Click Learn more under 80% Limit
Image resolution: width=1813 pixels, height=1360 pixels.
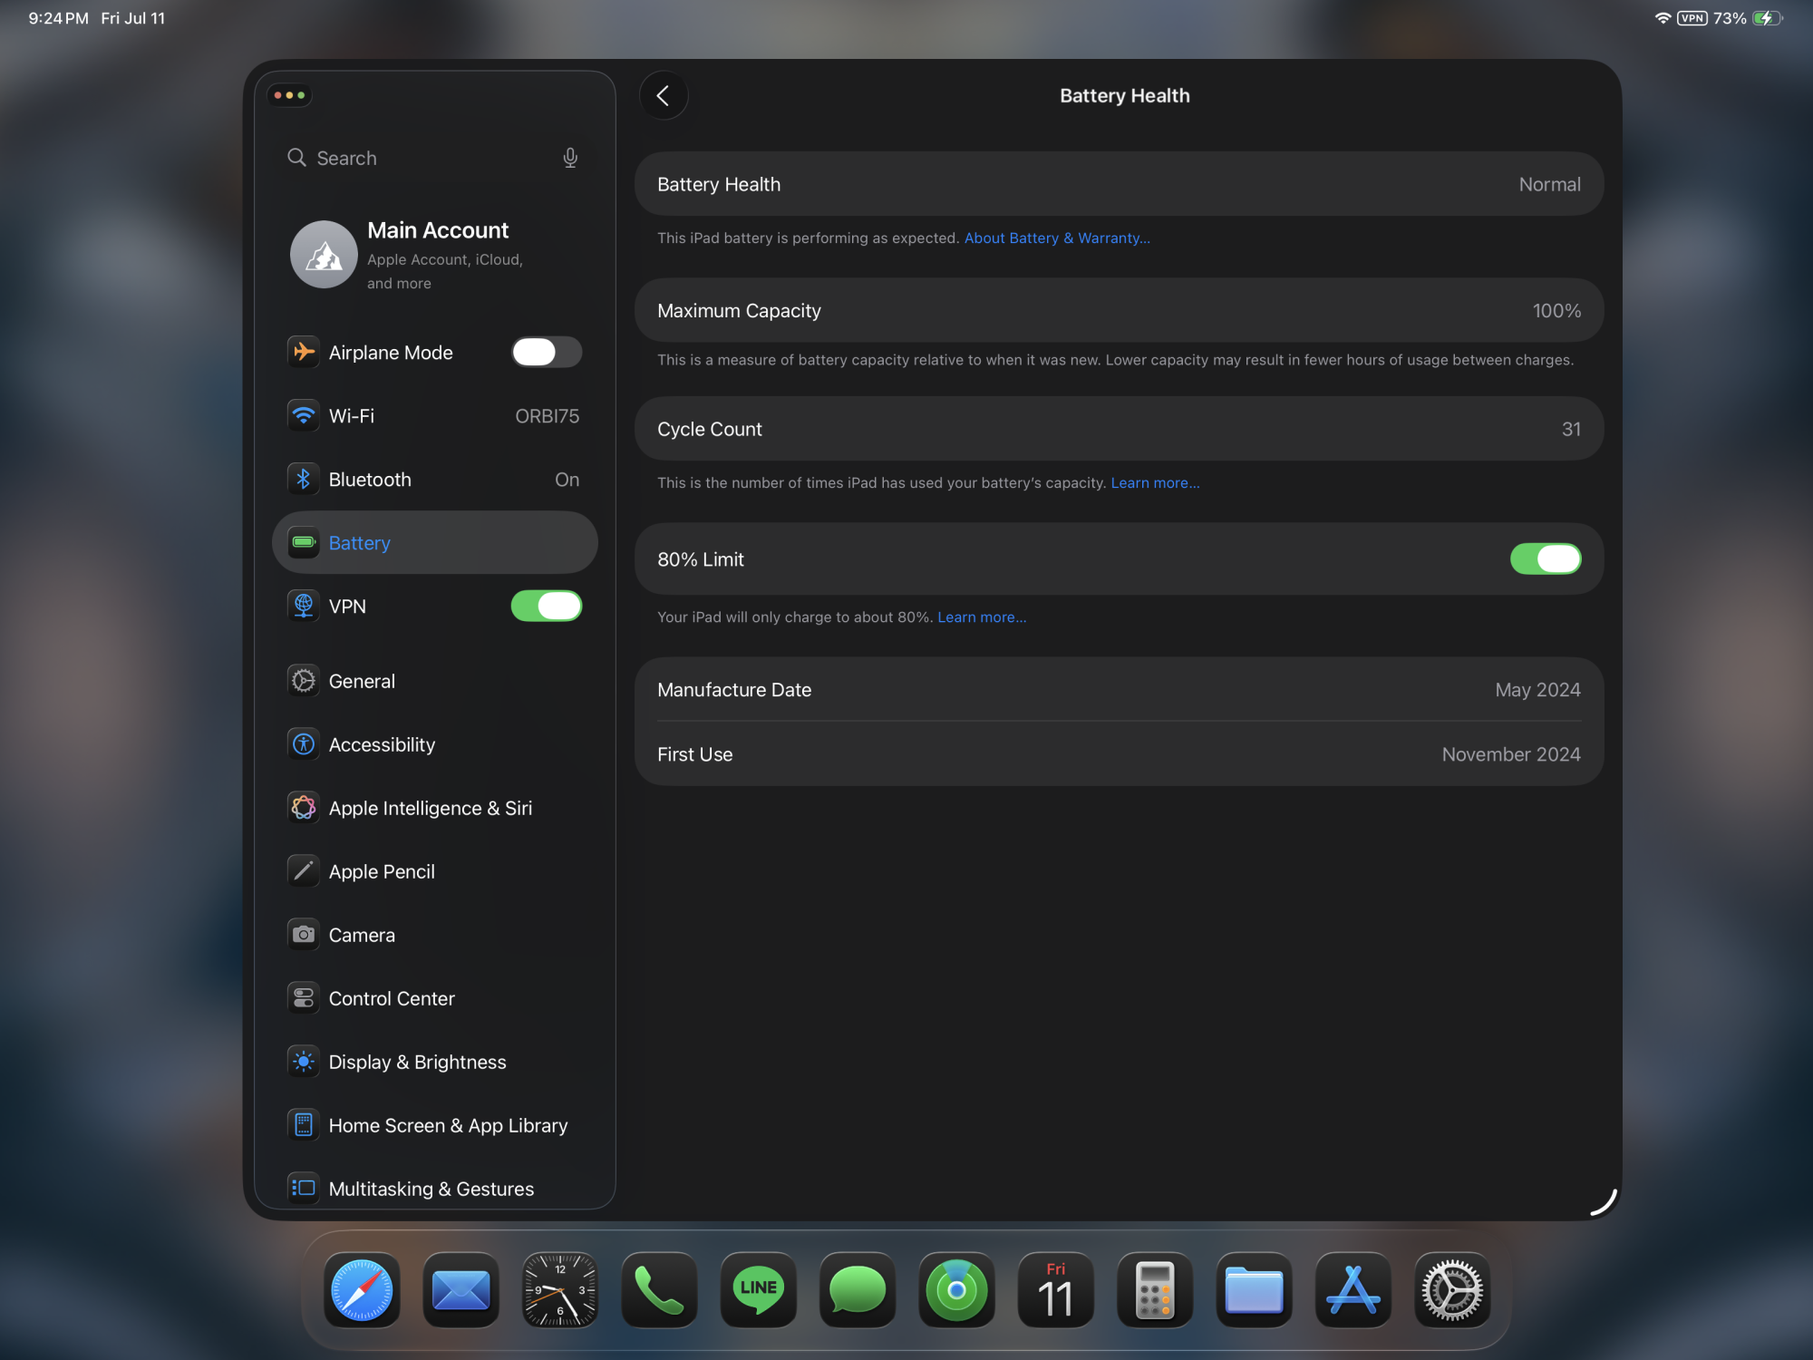982,617
